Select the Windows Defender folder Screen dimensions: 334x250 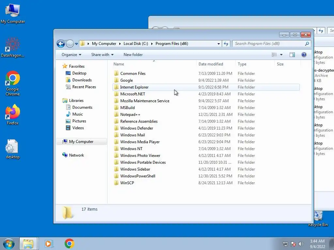[136, 128]
